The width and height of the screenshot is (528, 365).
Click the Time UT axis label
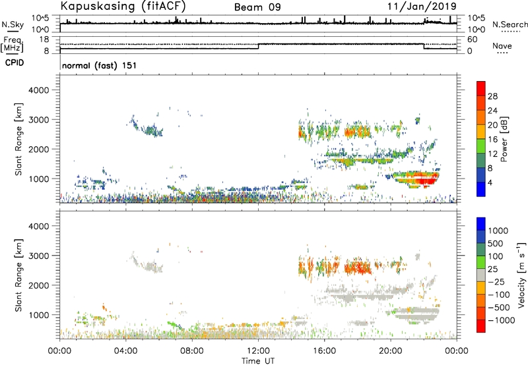[x=258, y=361]
